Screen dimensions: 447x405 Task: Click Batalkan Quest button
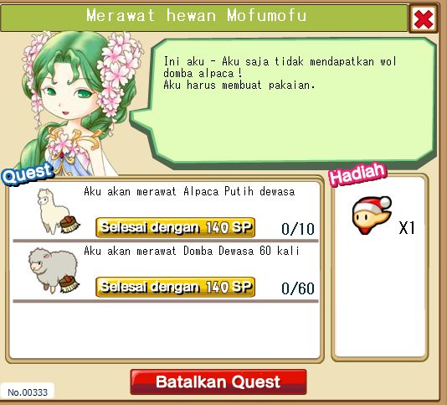218,382
